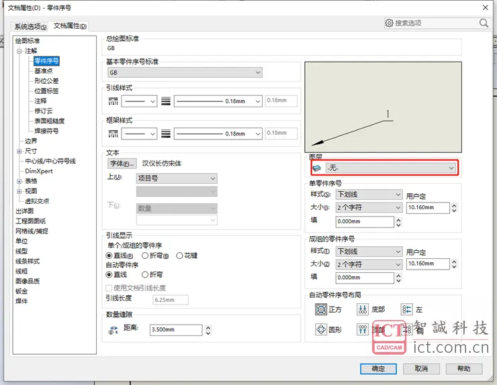Select 基准点 in the tree
The height and width of the screenshot is (385, 497).
tap(44, 71)
